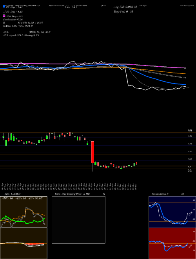Image resolution: width=196 pixels, height=259 pixels.
Task: Click the 'ADX signal: SELL' text
Action: (x=13, y=35)
